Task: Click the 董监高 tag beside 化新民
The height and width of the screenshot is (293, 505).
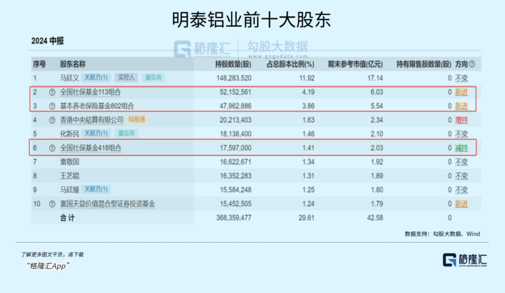Action: click(126, 133)
